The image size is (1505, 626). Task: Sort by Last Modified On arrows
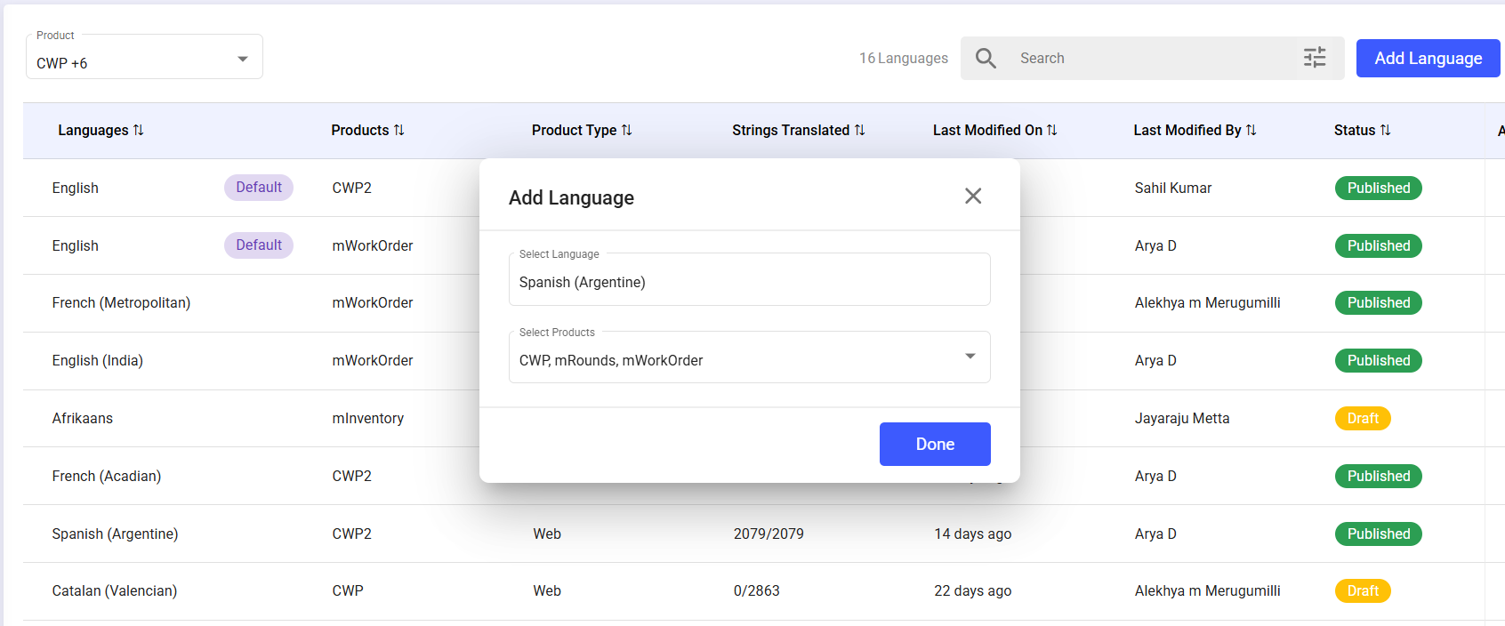click(x=1052, y=131)
